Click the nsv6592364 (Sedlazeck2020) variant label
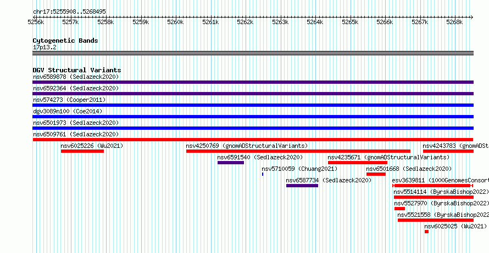489x253 pixels. coord(76,88)
